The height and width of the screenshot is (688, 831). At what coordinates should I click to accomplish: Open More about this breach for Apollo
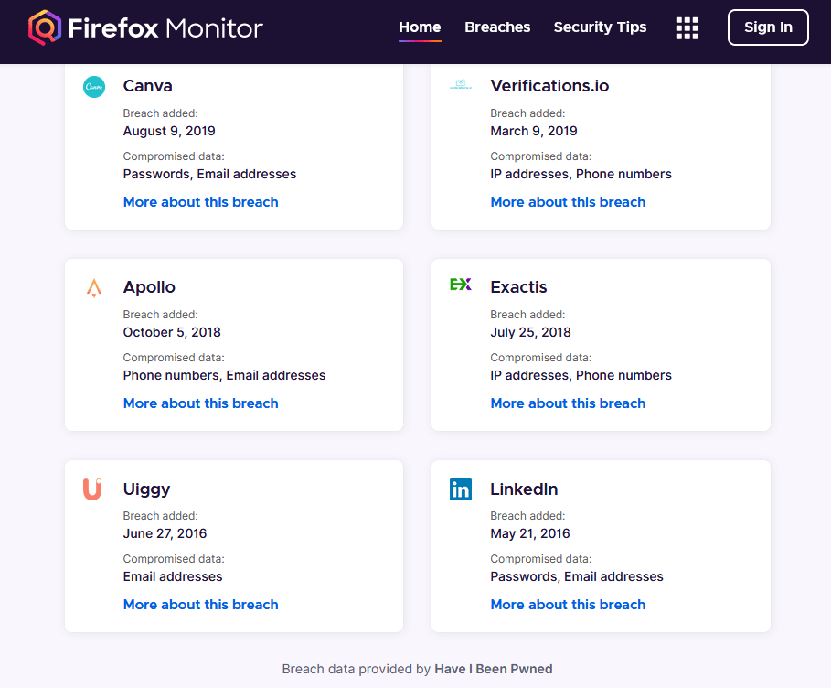click(200, 403)
